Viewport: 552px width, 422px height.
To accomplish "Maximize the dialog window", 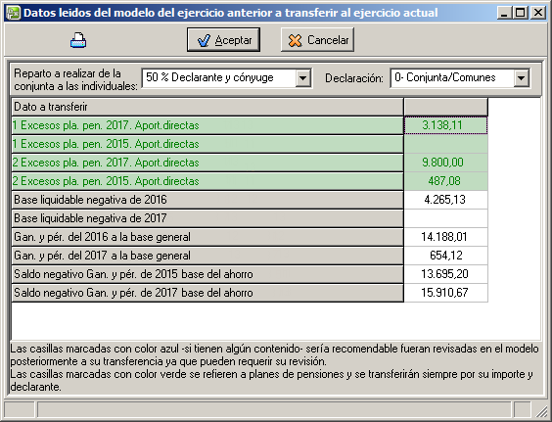I will click(521, 13).
